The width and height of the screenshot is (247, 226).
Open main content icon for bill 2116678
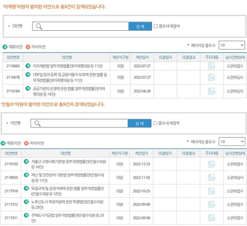(212, 77)
